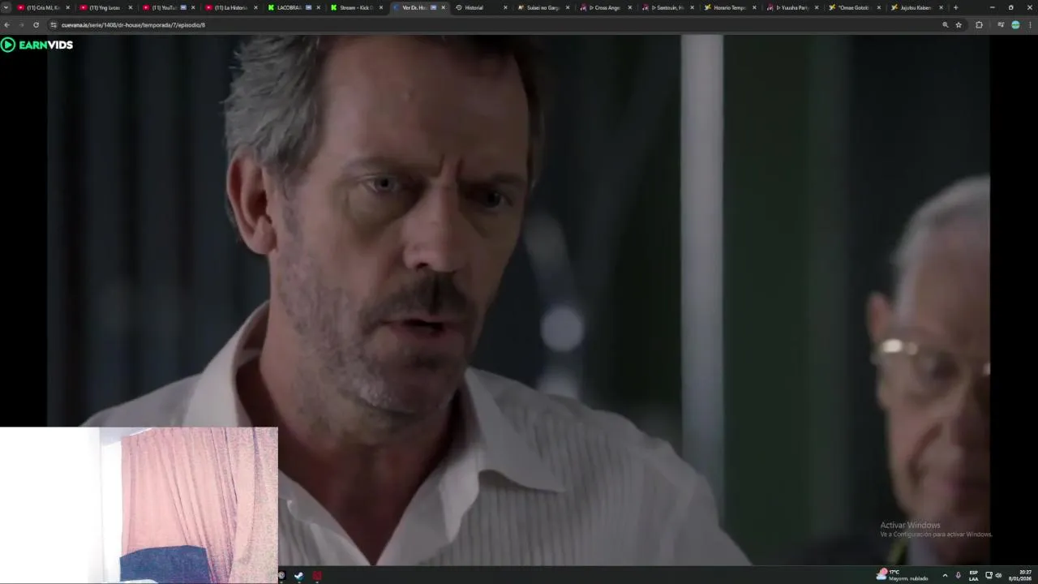Click the microphone icon in system tray
Screen dimensions: 1038x584
click(958, 575)
